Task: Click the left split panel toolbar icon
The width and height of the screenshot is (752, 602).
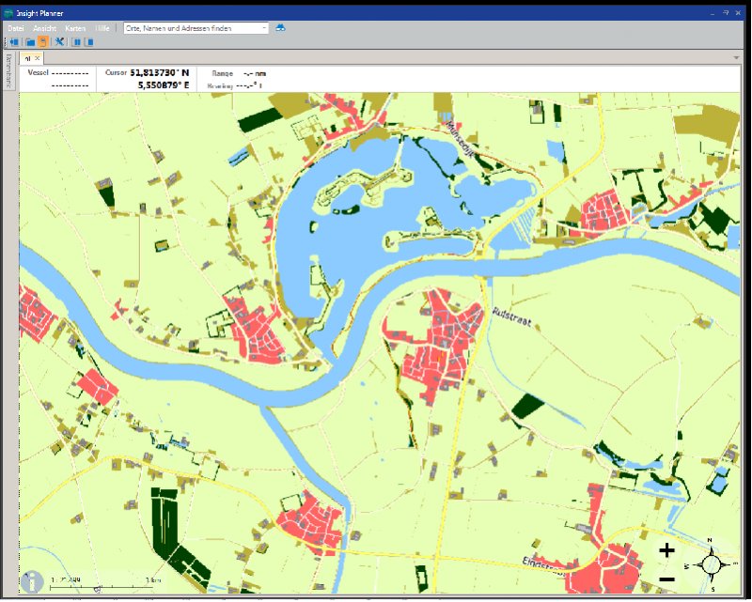Action: tap(76, 42)
